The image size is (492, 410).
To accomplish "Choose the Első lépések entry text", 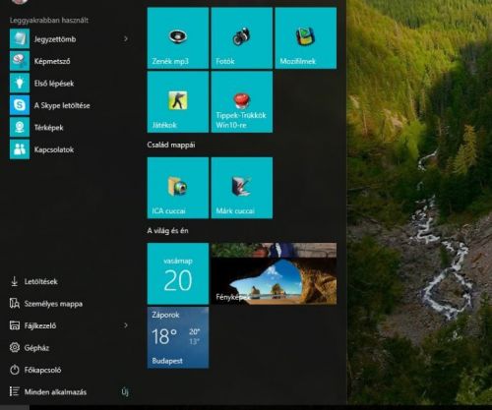I will coord(54,84).
